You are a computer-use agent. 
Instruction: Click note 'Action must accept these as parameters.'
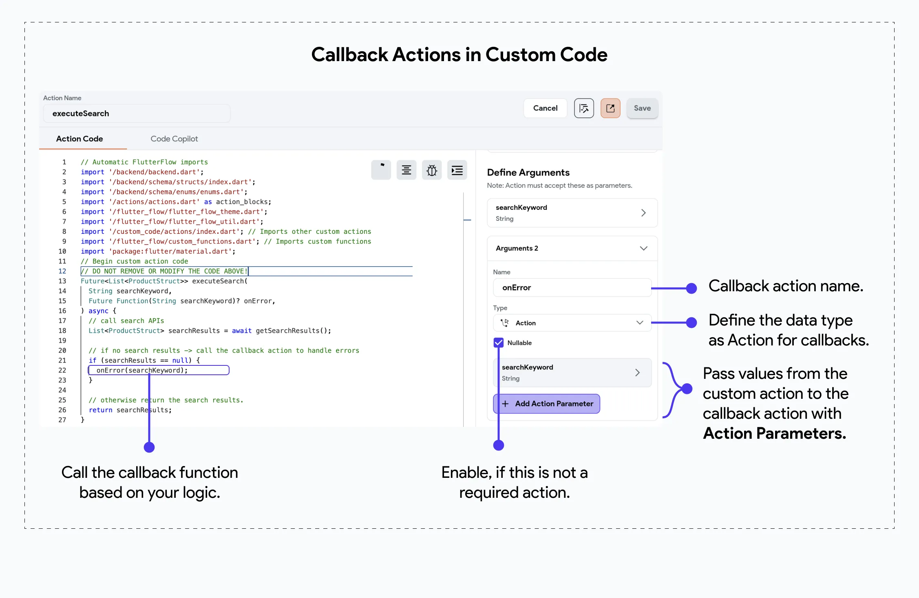[x=559, y=185]
